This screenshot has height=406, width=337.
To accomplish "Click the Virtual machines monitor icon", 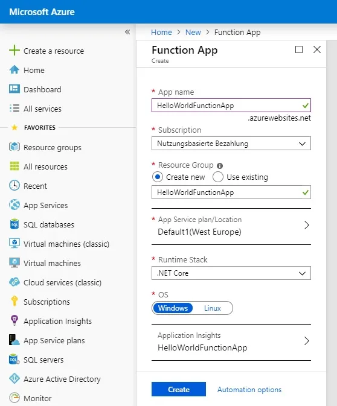I will pos(14,262).
